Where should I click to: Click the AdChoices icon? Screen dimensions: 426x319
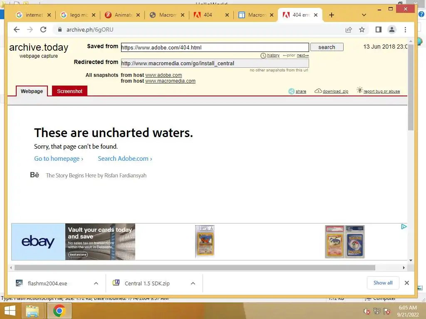tap(404, 227)
